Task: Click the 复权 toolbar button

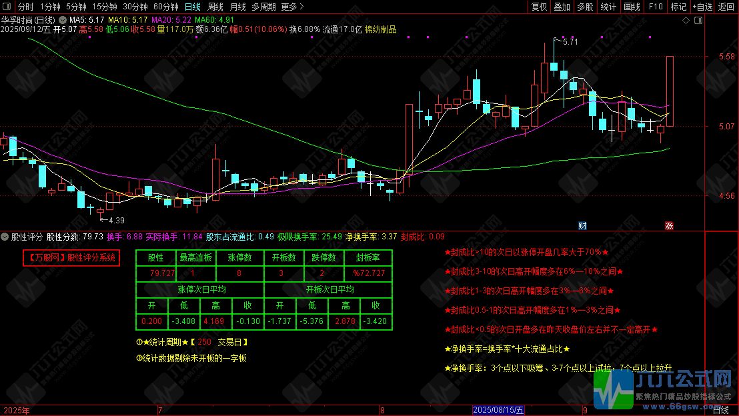Action: point(539,7)
